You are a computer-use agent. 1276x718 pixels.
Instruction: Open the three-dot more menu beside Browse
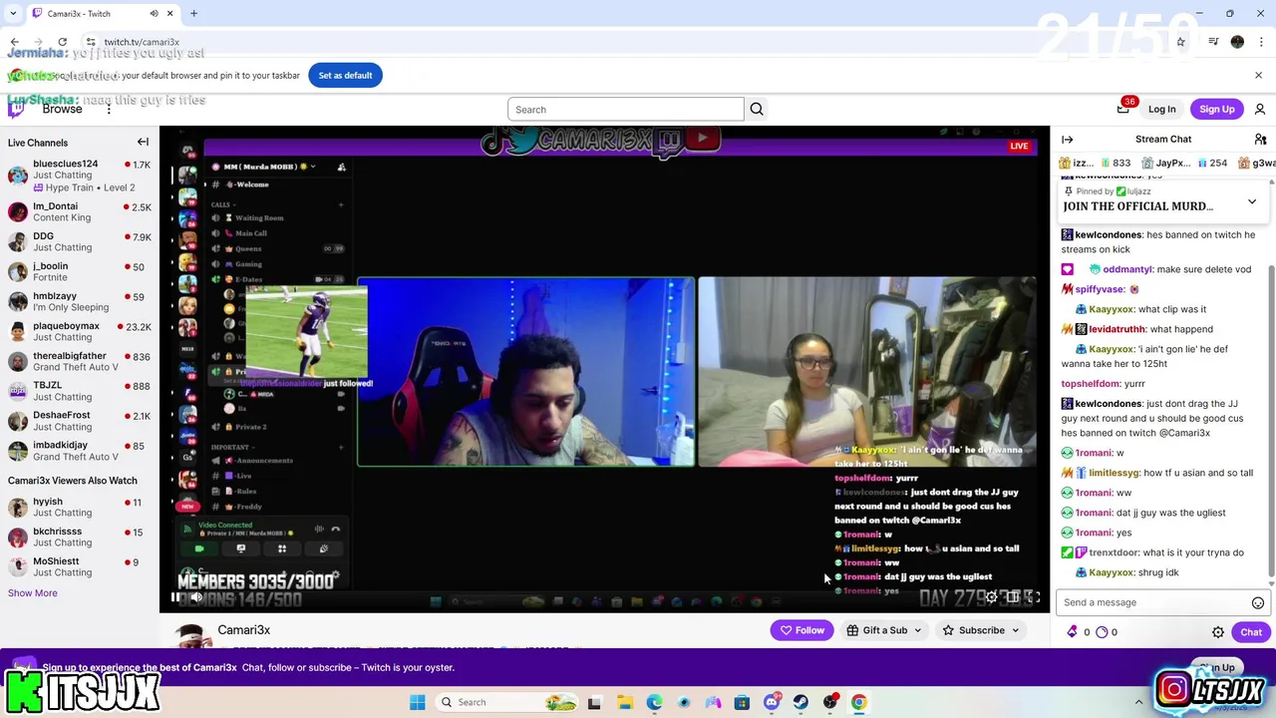(x=109, y=109)
